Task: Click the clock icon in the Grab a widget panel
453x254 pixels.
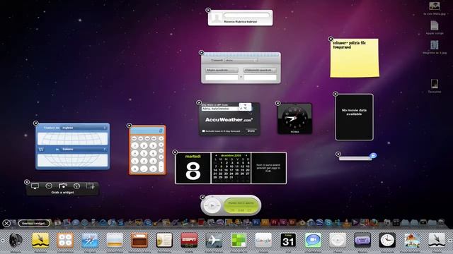Action: click(49, 186)
